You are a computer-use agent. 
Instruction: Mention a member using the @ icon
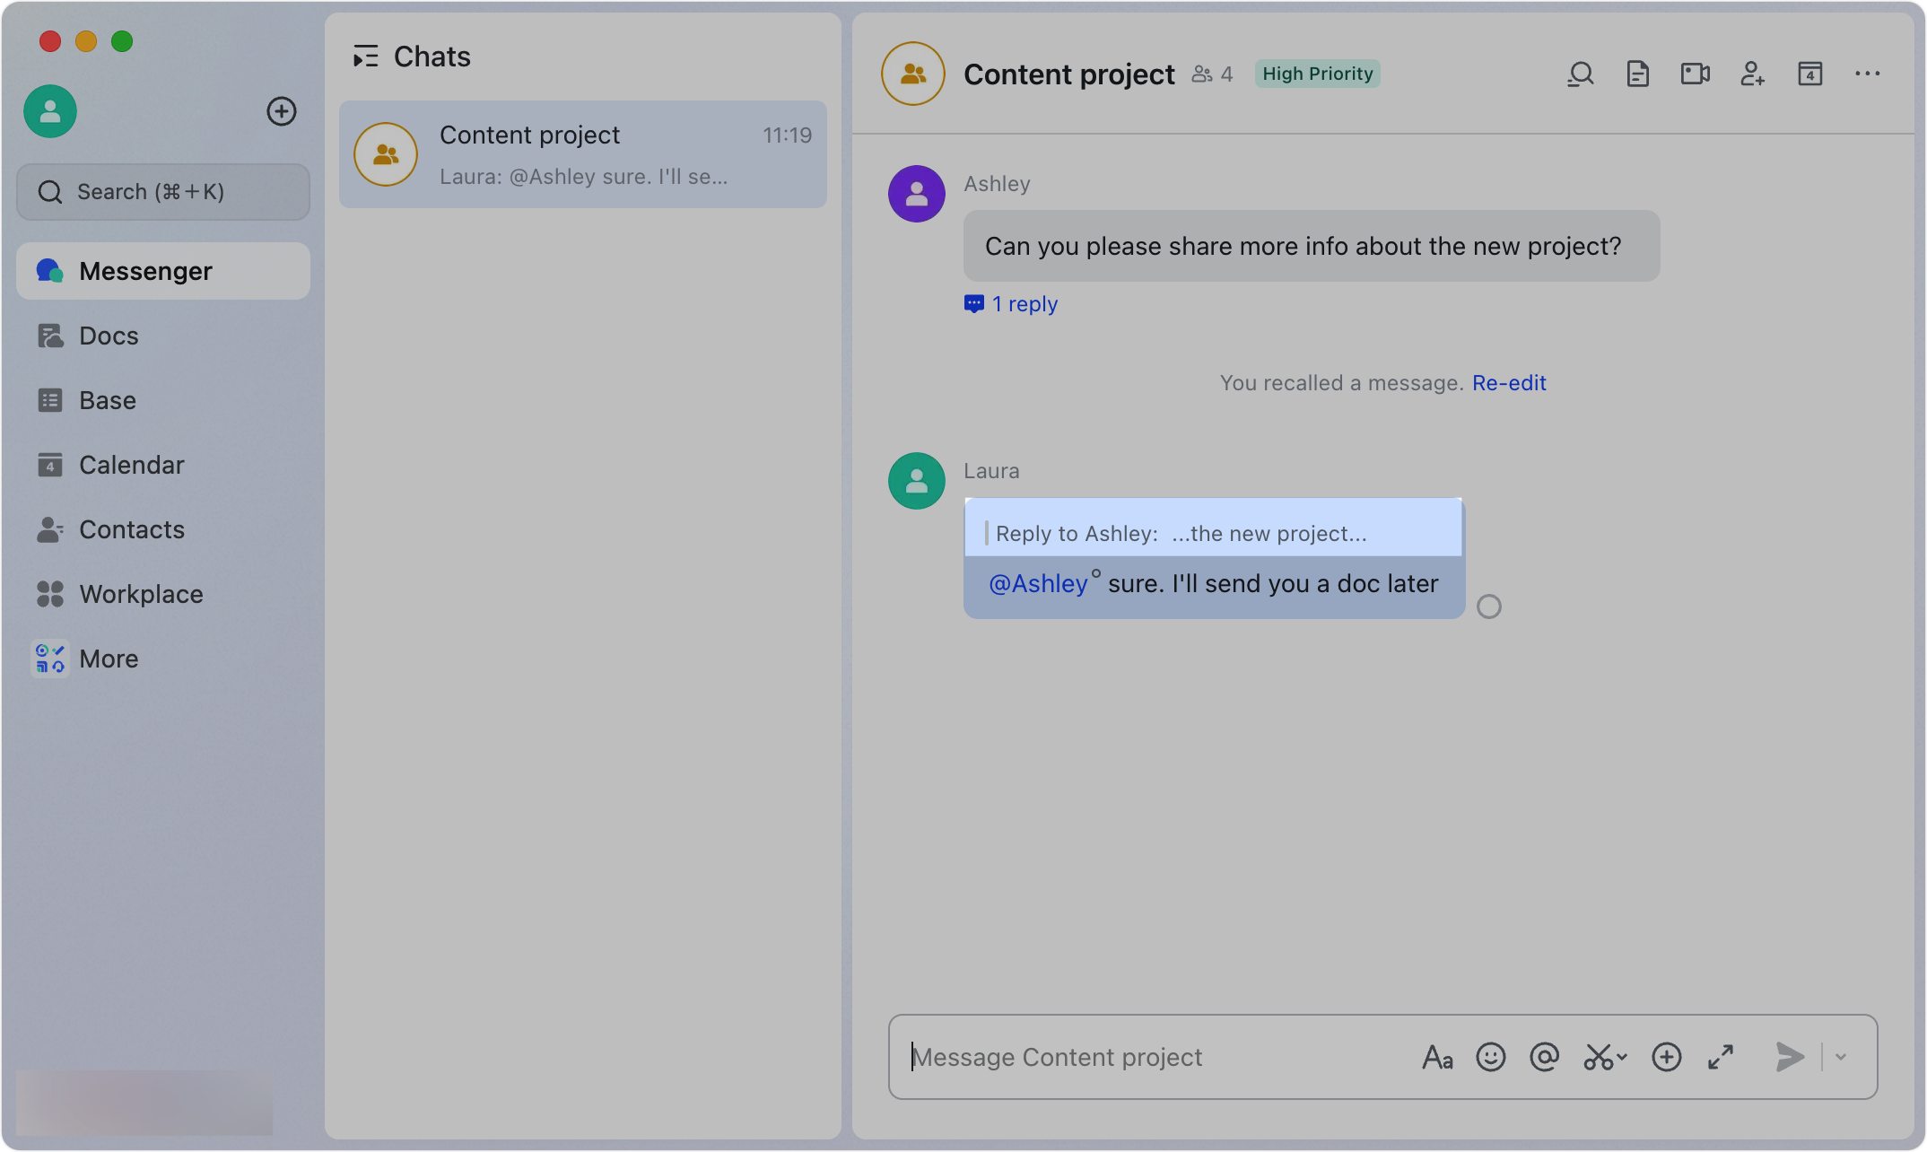(1545, 1057)
